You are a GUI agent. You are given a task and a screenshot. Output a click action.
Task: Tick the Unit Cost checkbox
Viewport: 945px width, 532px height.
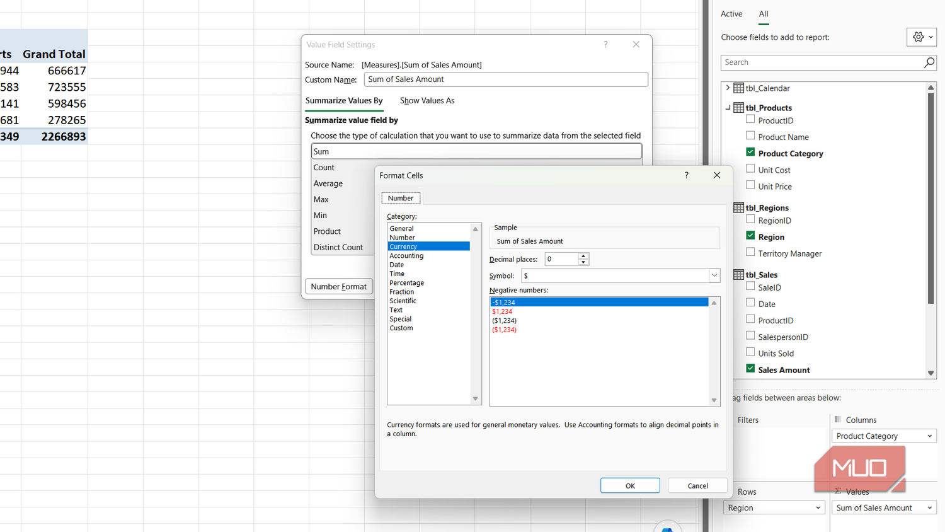point(750,168)
